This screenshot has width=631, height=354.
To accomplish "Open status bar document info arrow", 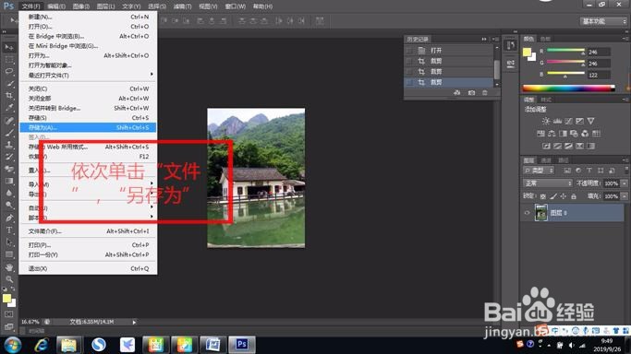I will [x=134, y=322].
